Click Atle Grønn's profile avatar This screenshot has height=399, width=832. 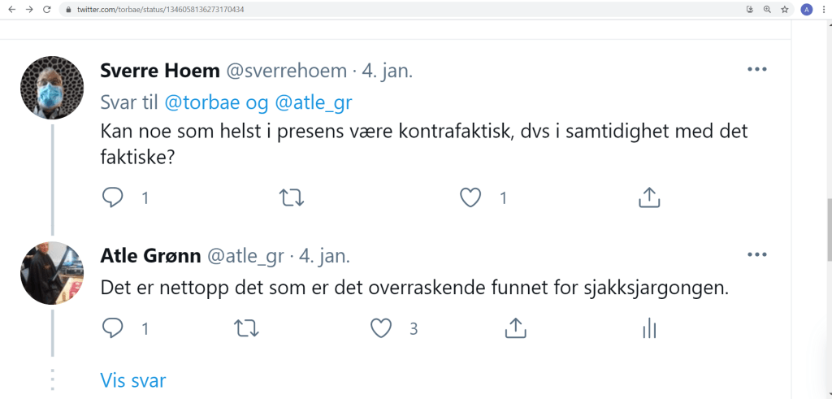[x=52, y=273]
